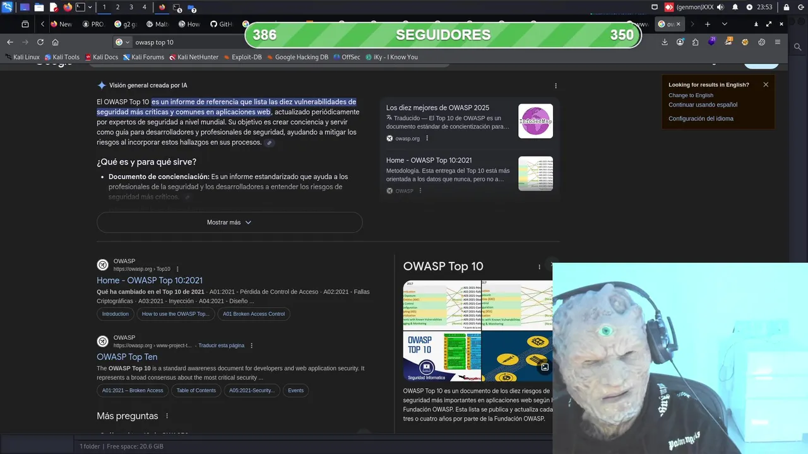The height and width of the screenshot is (454, 808).
Task: Open Configuración del idioma
Action: 701,119
